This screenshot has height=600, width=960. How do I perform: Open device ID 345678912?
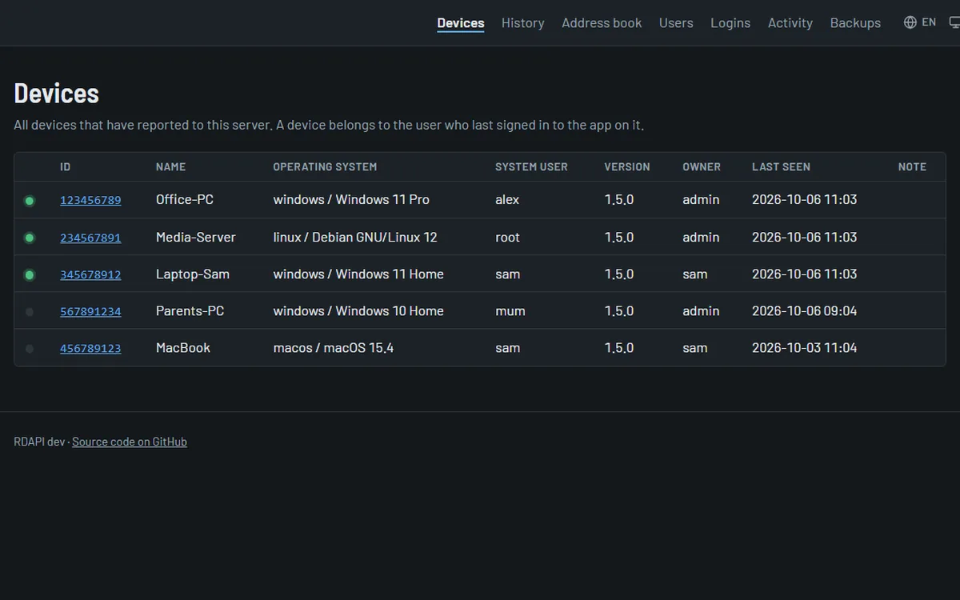point(90,274)
